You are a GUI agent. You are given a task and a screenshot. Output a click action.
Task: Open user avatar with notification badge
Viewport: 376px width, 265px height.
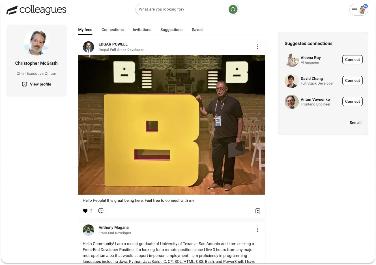point(363,10)
